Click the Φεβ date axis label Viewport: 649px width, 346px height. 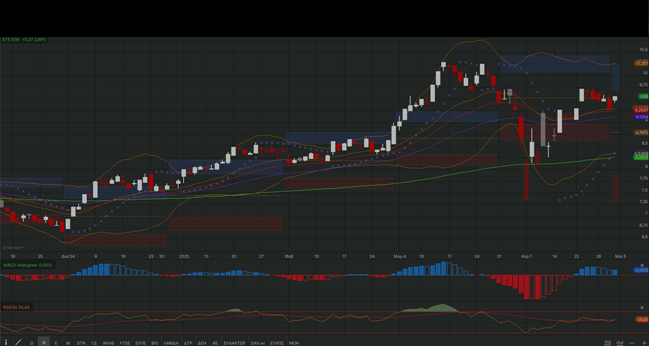click(x=289, y=256)
